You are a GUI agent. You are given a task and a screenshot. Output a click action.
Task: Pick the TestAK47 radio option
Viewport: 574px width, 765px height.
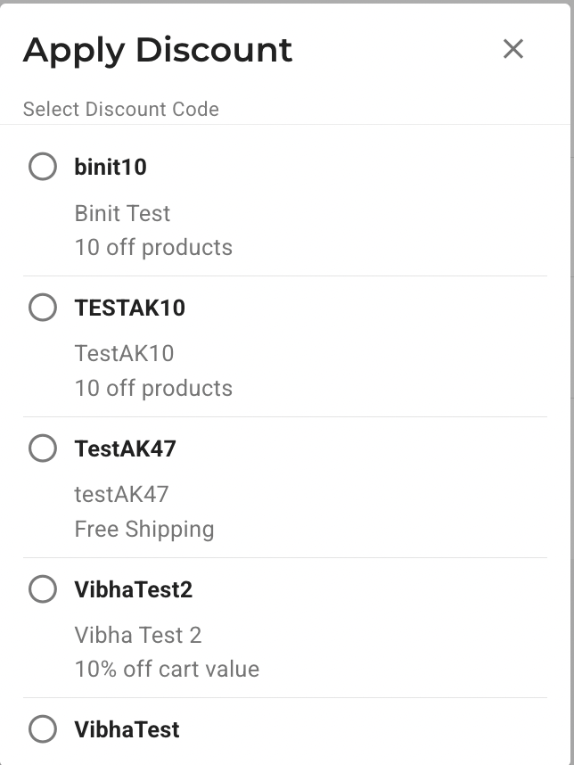click(x=43, y=448)
